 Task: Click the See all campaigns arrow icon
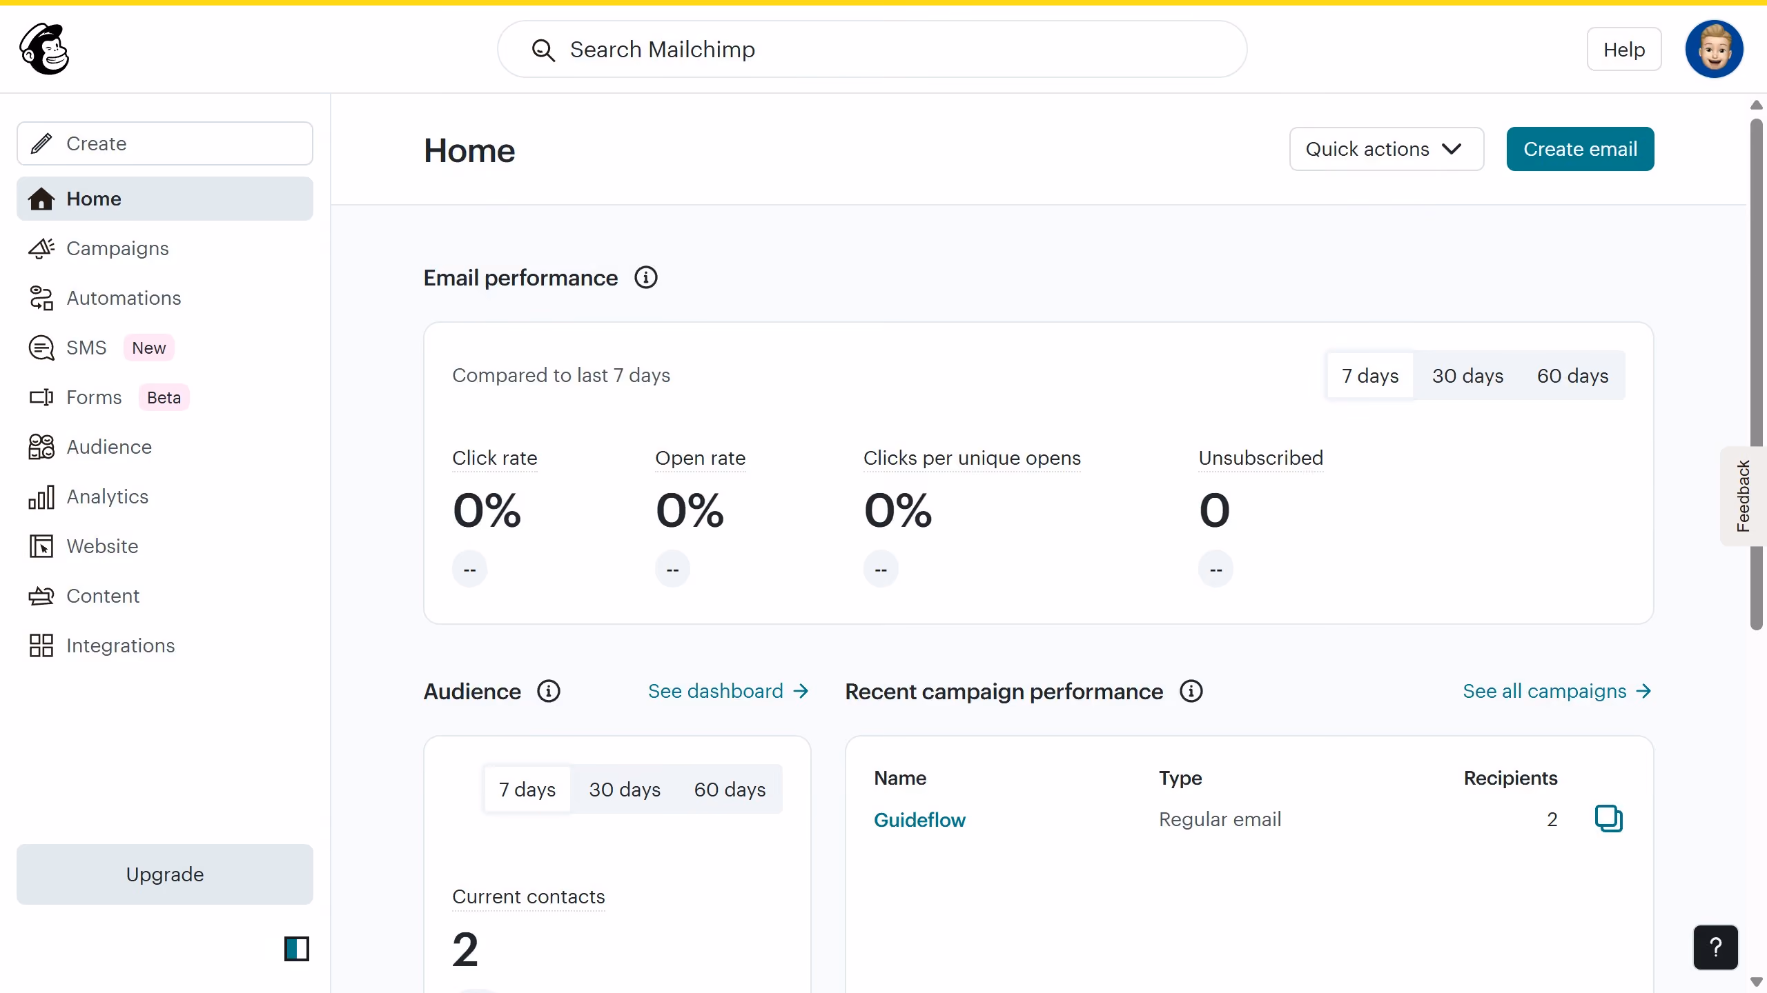pos(1644,691)
